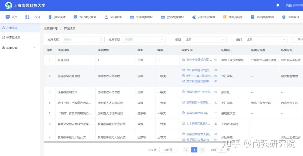Click the 混合教学试点课程 name cell

point(69,76)
